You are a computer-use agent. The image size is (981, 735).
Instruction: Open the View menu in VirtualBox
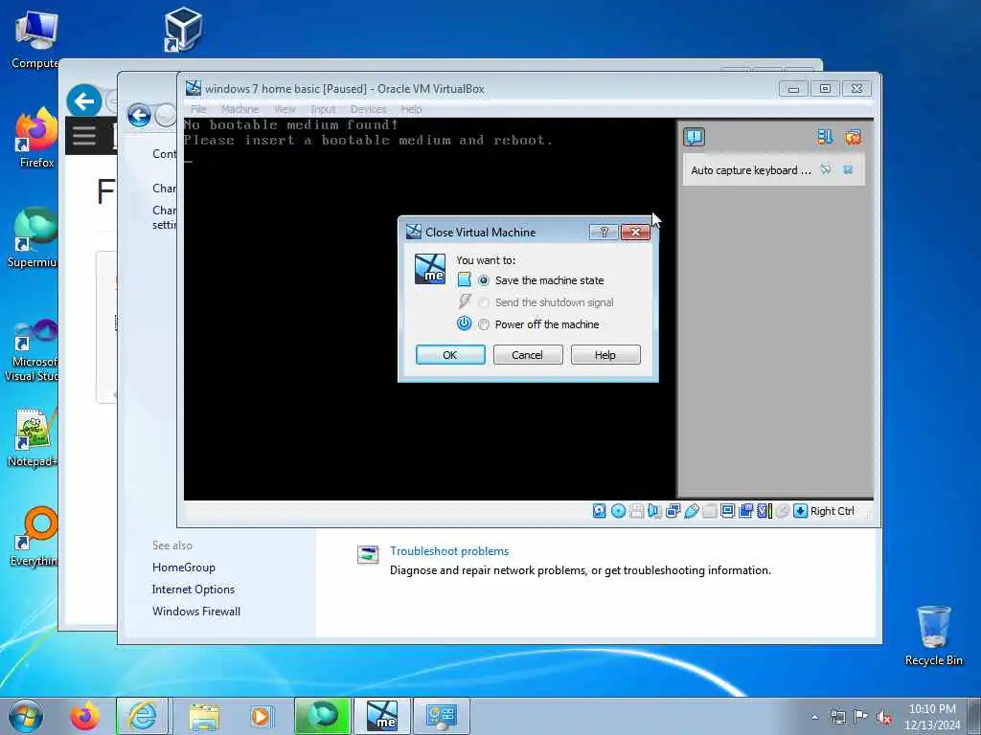[285, 109]
